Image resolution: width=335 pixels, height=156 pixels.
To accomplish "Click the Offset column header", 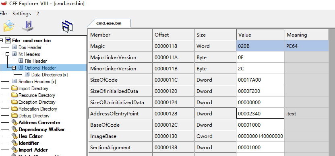I will tap(173, 35).
